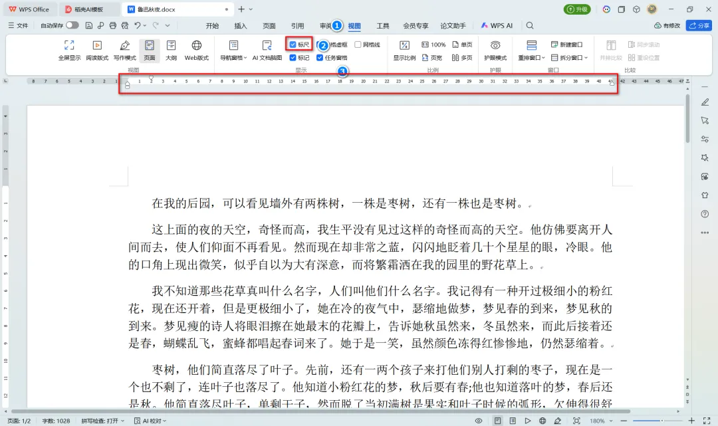This screenshot has width=718, height=426.
Task: Open the 论文助手 thesis assistant tab
Action: tap(453, 26)
